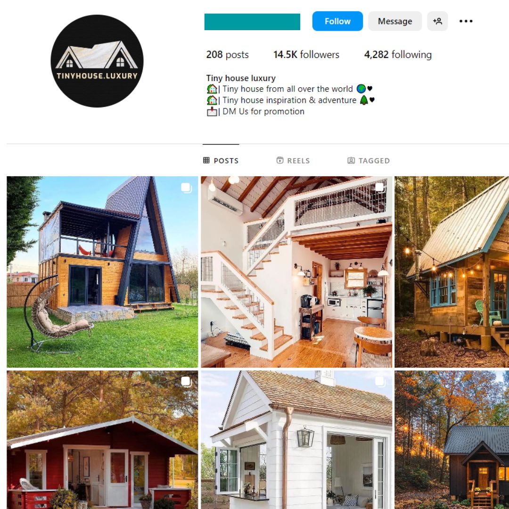Click the Message button

[x=395, y=21]
